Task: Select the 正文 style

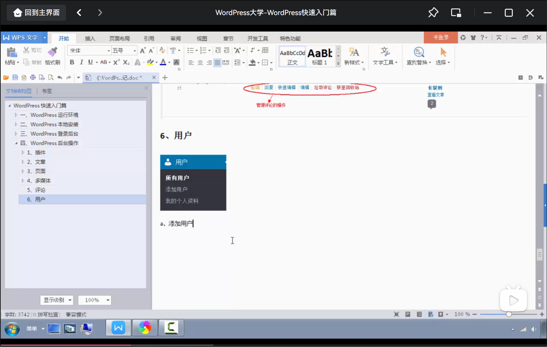Action: point(292,56)
